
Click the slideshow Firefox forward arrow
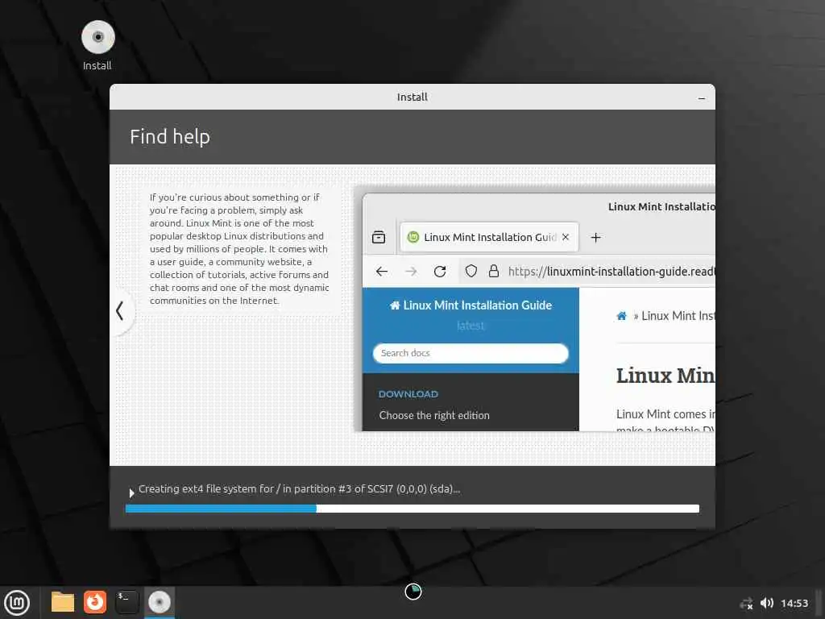pos(411,272)
